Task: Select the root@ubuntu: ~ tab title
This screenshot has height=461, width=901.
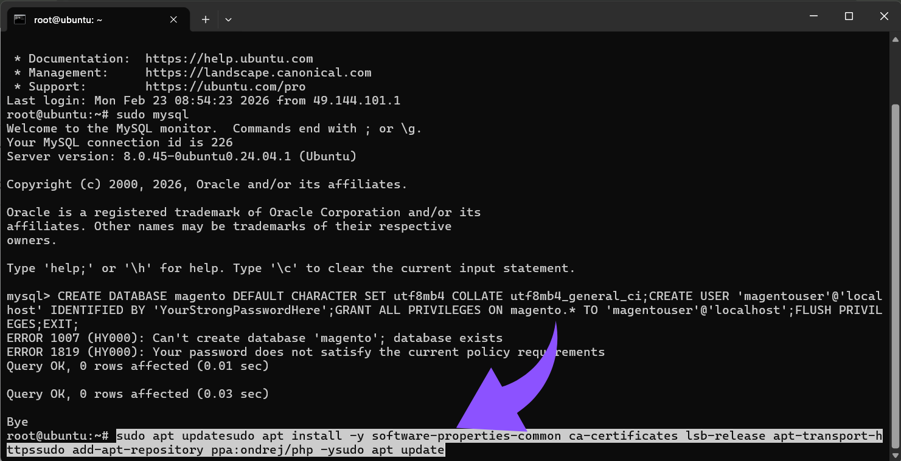Action: [68, 19]
